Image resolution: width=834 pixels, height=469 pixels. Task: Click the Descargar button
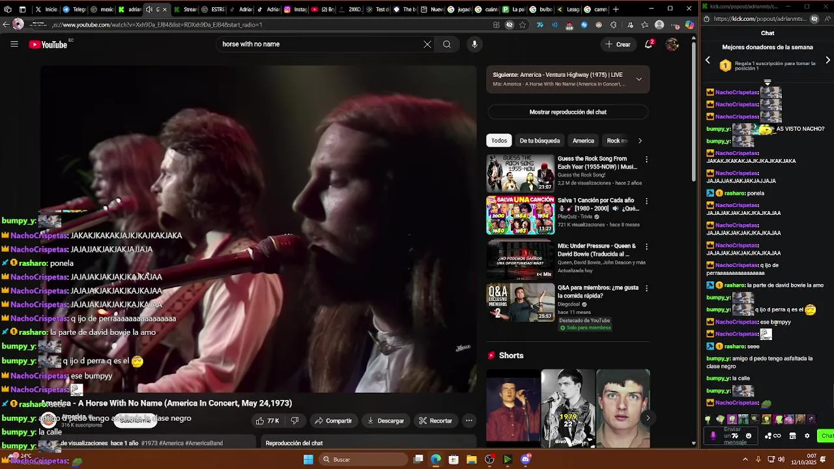pos(386,421)
